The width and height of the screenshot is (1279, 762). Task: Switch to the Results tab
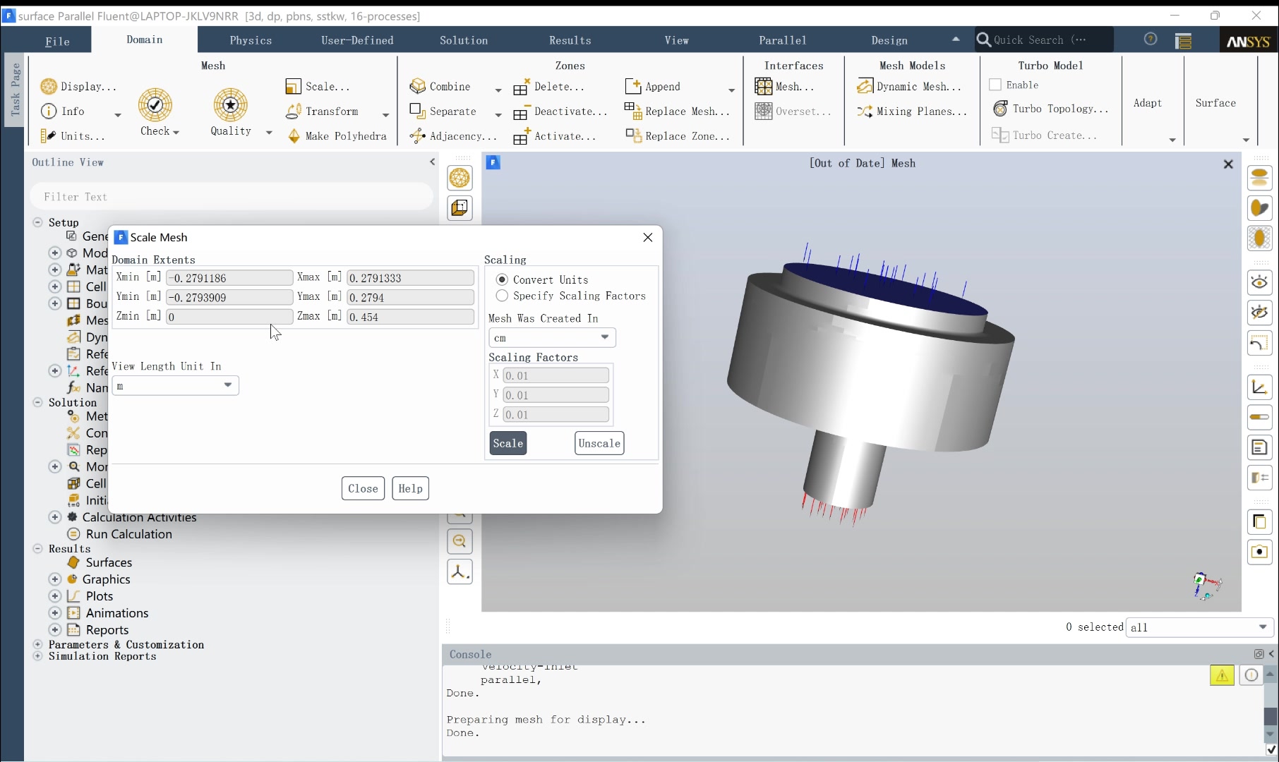click(570, 40)
